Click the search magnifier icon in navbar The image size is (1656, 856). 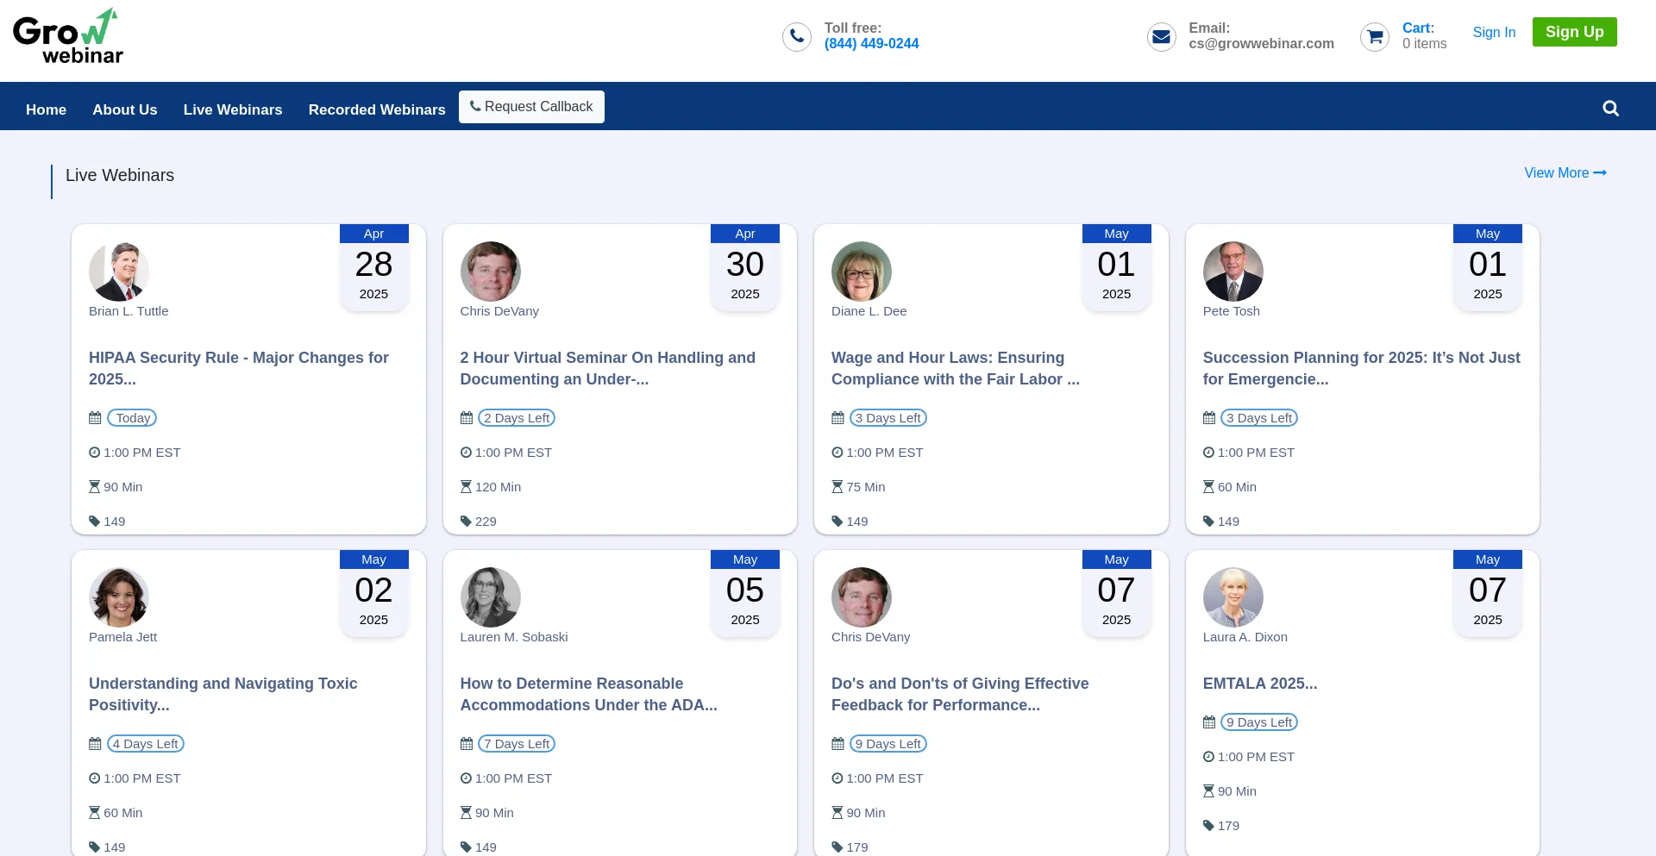1610,109
